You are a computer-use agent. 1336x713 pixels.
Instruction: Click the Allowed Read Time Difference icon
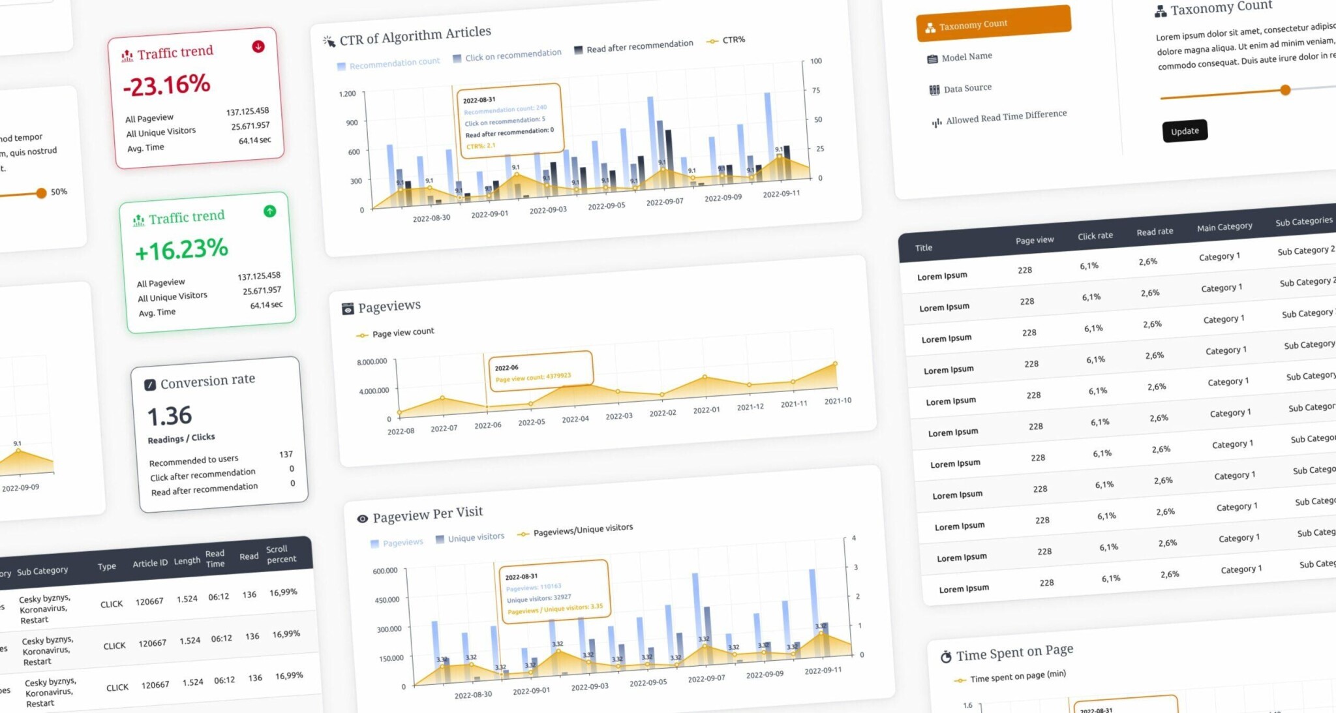[x=937, y=122]
